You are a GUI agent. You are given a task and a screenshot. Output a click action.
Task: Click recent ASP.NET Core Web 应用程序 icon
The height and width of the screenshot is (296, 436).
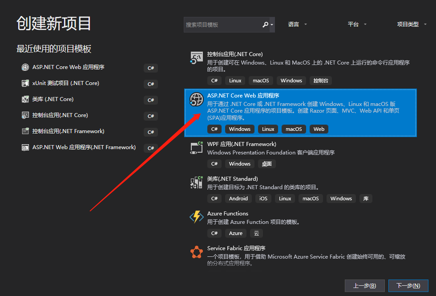tap(25, 67)
